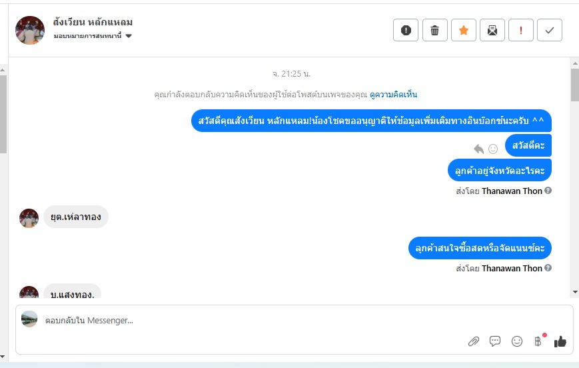Mark conversation as unread with envelope icon
The image size is (579, 368).
(x=492, y=30)
